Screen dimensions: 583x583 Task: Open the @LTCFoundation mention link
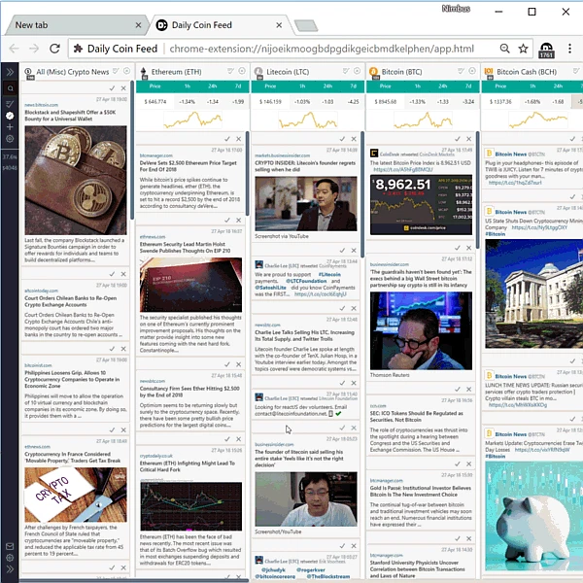tap(306, 281)
